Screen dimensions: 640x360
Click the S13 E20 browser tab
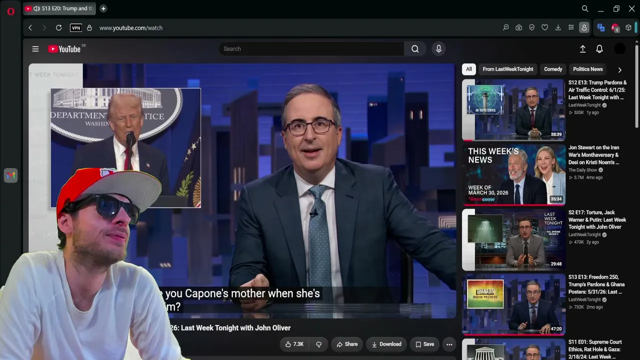pos(59,8)
